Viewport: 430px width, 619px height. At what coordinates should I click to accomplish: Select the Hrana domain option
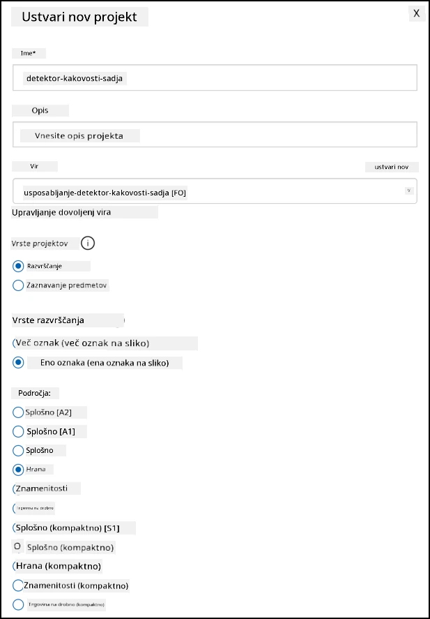pyautogui.click(x=18, y=470)
